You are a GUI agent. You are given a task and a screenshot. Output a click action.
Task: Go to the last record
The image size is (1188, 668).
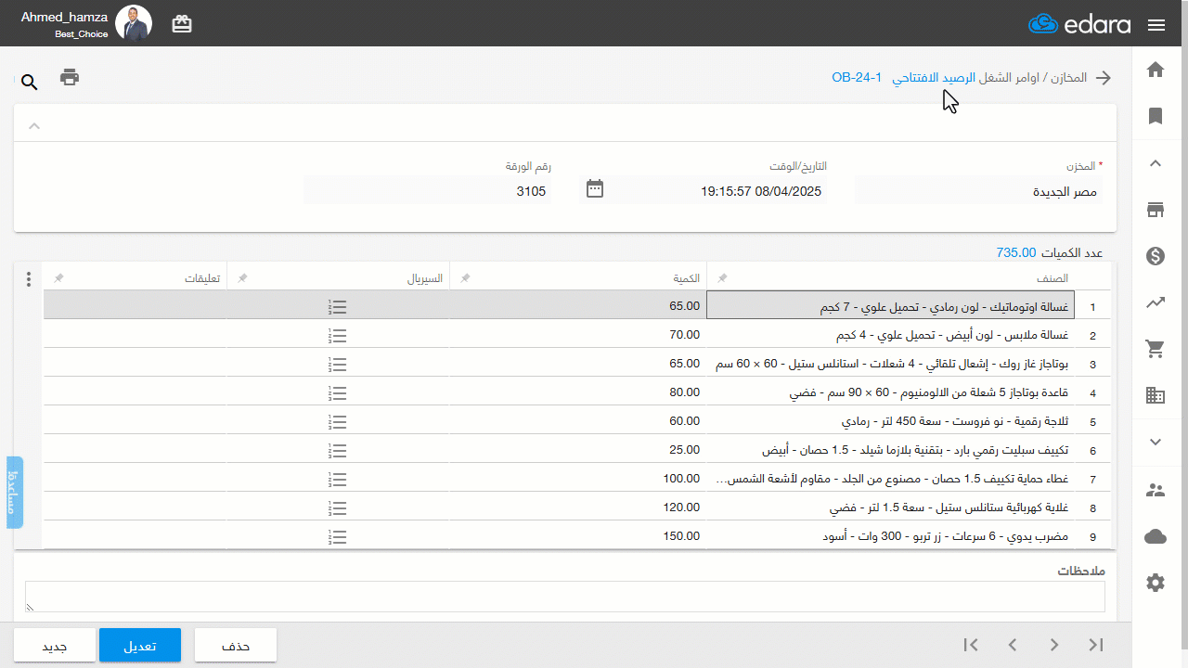1096,645
